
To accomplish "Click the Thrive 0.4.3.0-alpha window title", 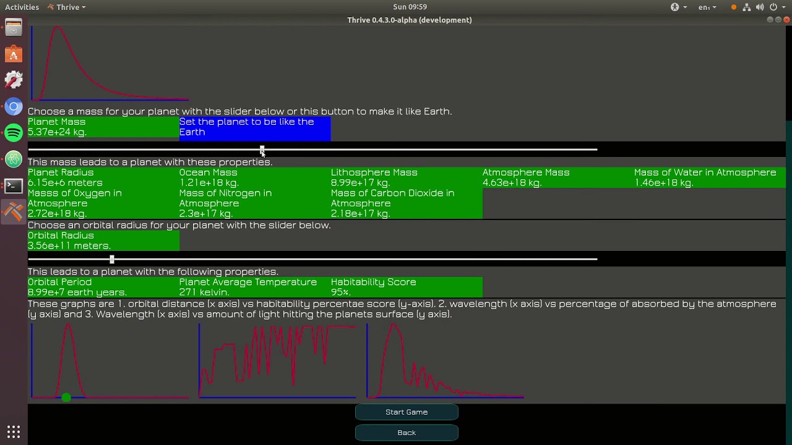I will 410,20.
